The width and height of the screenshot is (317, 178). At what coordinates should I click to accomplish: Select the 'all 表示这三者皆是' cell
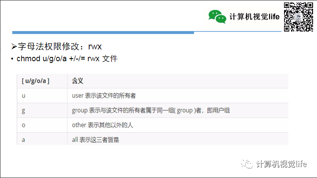tap(96, 140)
